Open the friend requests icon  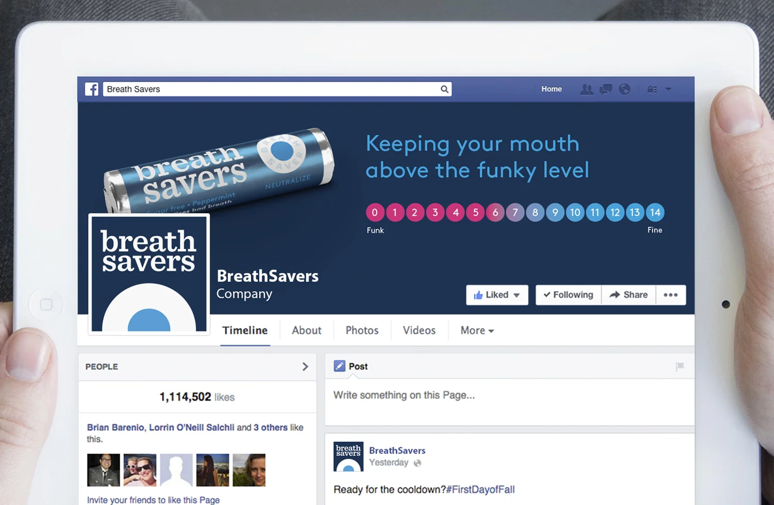click(586, 89)
